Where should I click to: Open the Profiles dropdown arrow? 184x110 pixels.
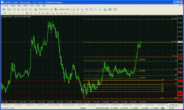click(11, 9)
